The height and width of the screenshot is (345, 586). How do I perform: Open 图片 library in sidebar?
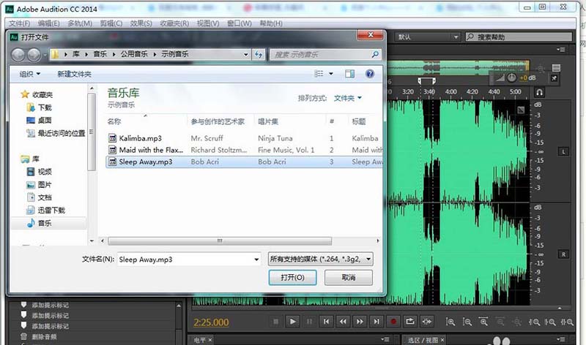pyautogui.click(x=40, y=185)
